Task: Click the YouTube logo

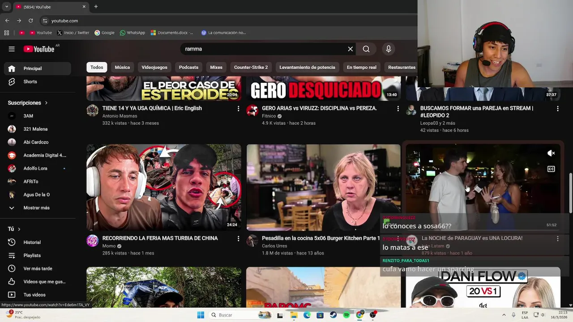Action: 39,49
